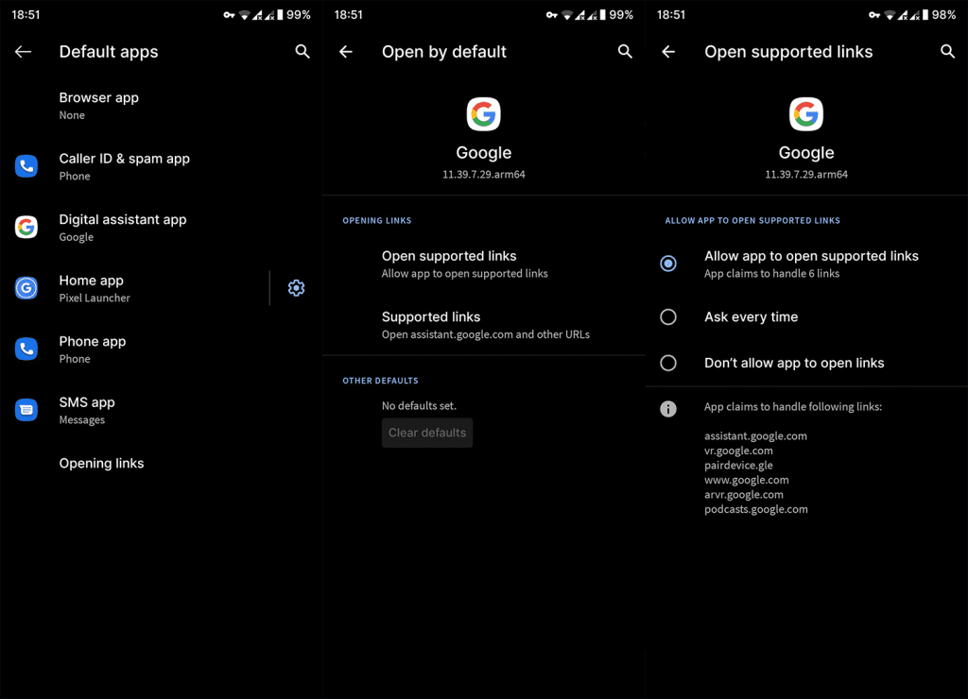This screenshot has height=699, width=968.
Task: Open the Supported links option
Action: pyautogui.click(x=484, y=325)
